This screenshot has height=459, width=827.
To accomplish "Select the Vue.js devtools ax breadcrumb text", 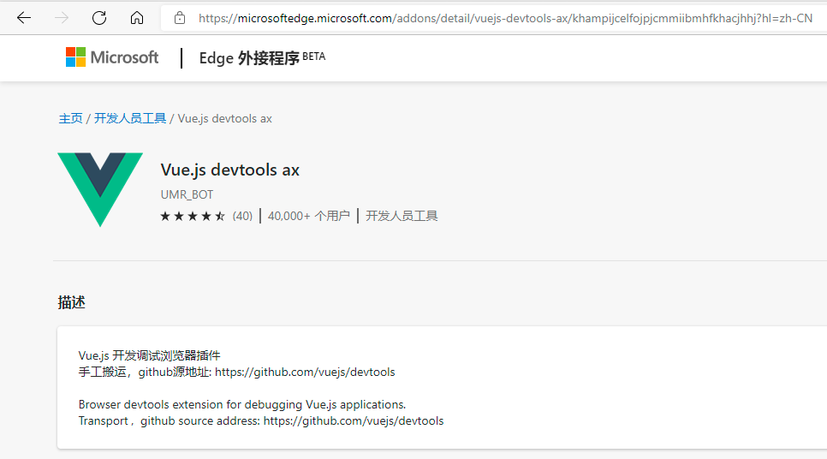I will (224, 119).
